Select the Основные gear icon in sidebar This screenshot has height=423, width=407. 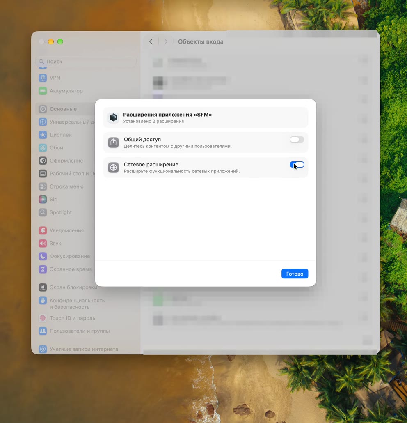pos(43,109)
